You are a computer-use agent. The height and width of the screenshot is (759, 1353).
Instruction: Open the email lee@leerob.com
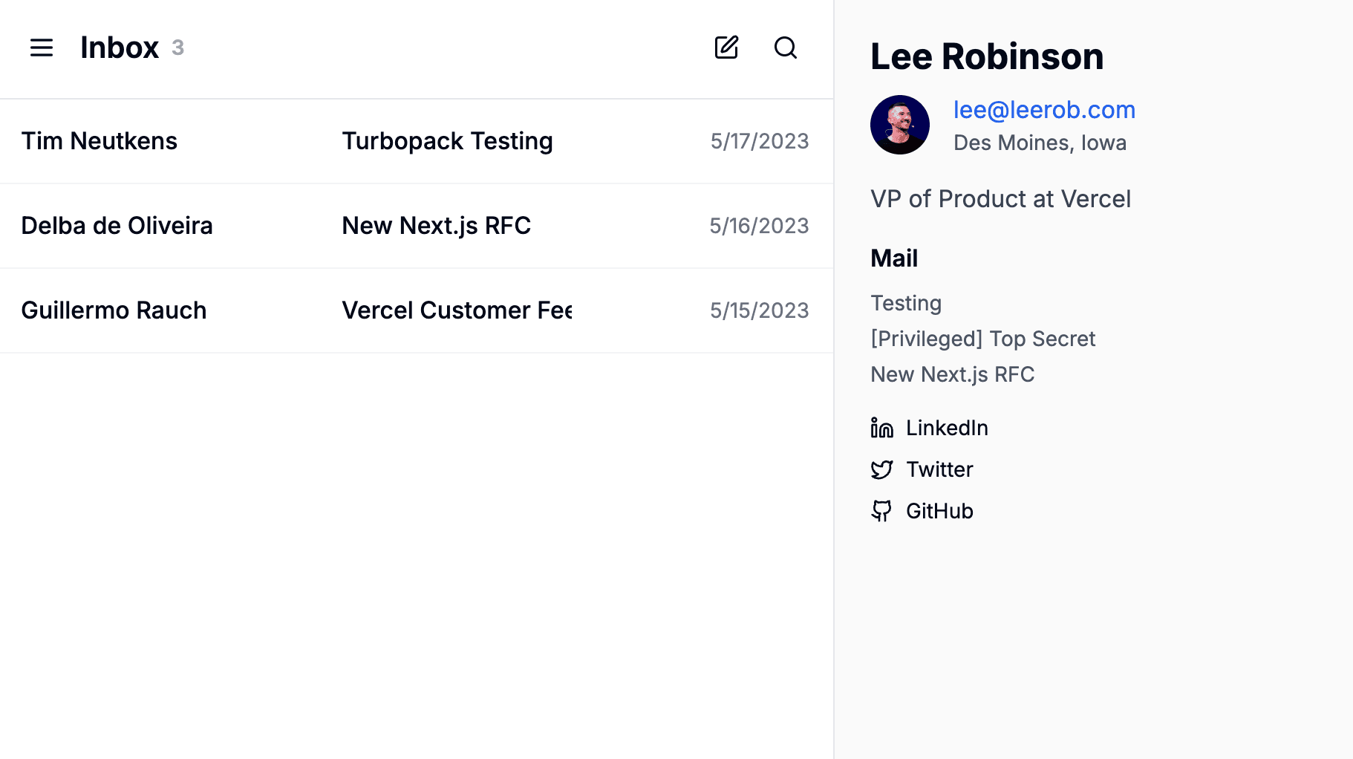pyautogui.click(x=1044, y=109)
